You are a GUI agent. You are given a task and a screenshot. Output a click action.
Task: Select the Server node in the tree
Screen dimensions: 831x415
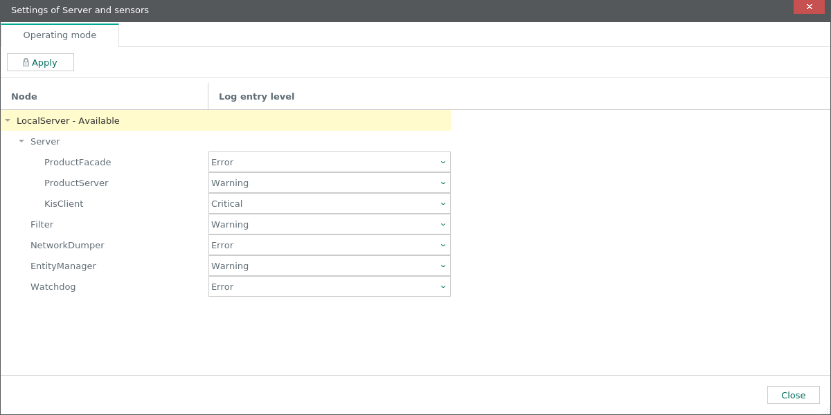[x=45, y=141]
